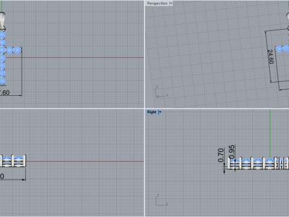The width and height of the screenshot is (289, 217).
Task: Open the Right viewport dropdown arrow
Action: [160, 112]
